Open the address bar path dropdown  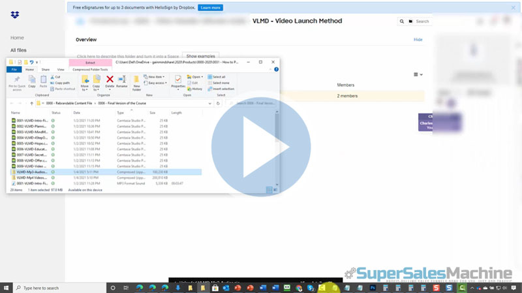point(209,103)
